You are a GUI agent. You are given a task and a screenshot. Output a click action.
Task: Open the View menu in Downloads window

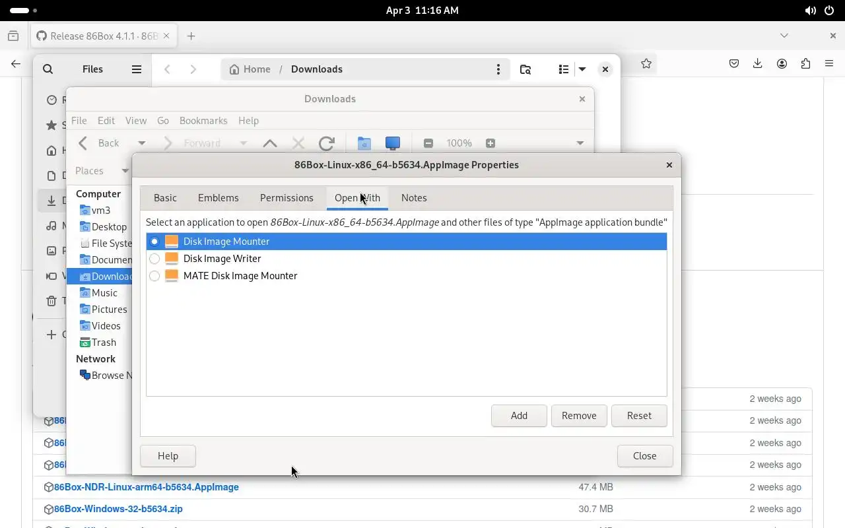[x=136, y=121]
